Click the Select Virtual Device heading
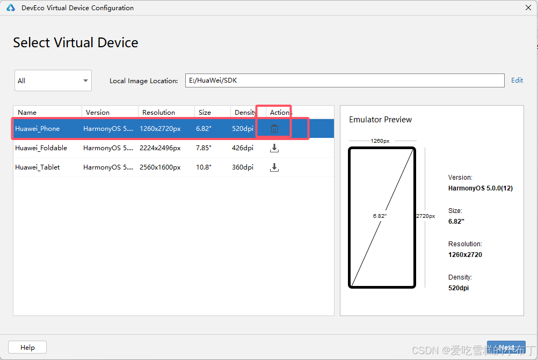 coord(76,42)
